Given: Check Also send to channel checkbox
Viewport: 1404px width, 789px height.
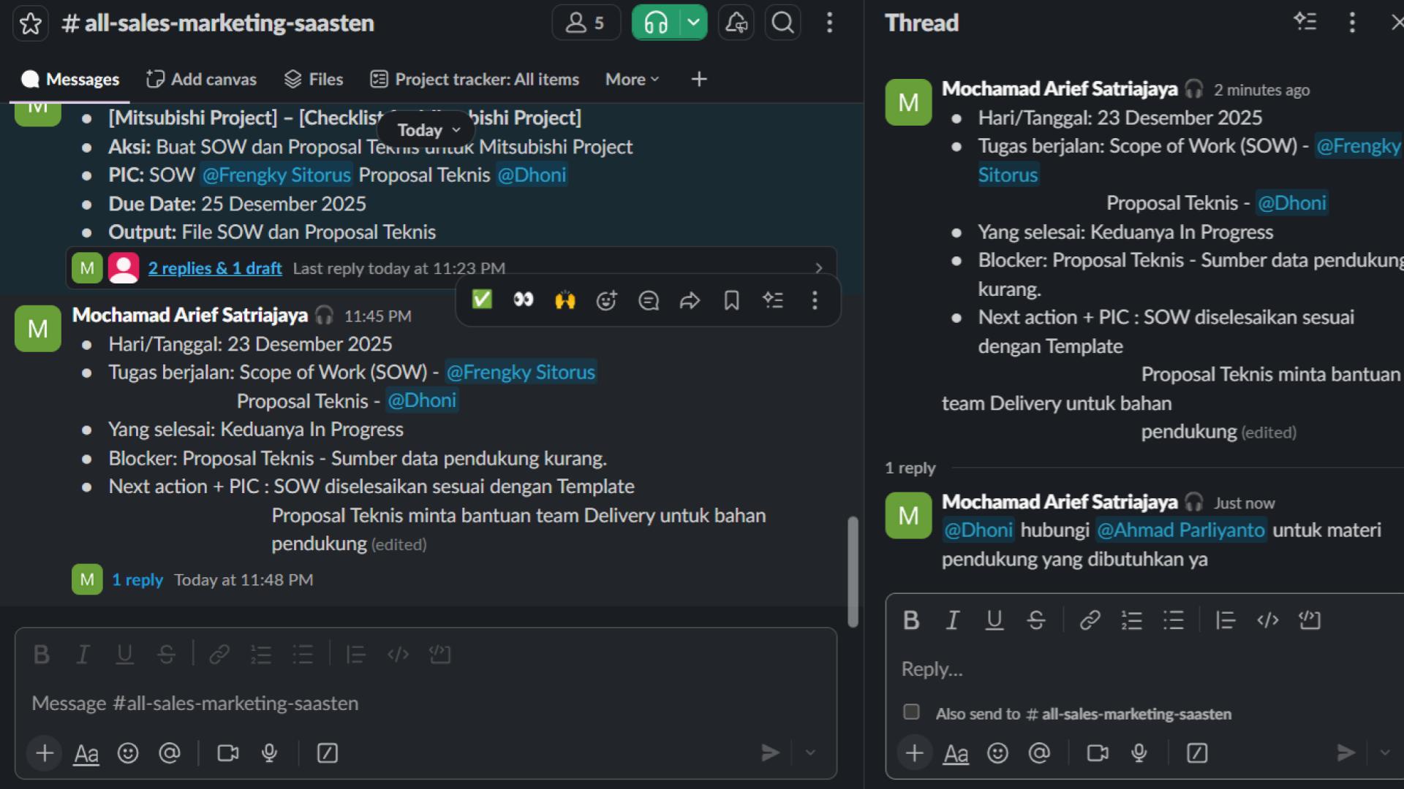Looking at the screenshot, I should point(911,712).
